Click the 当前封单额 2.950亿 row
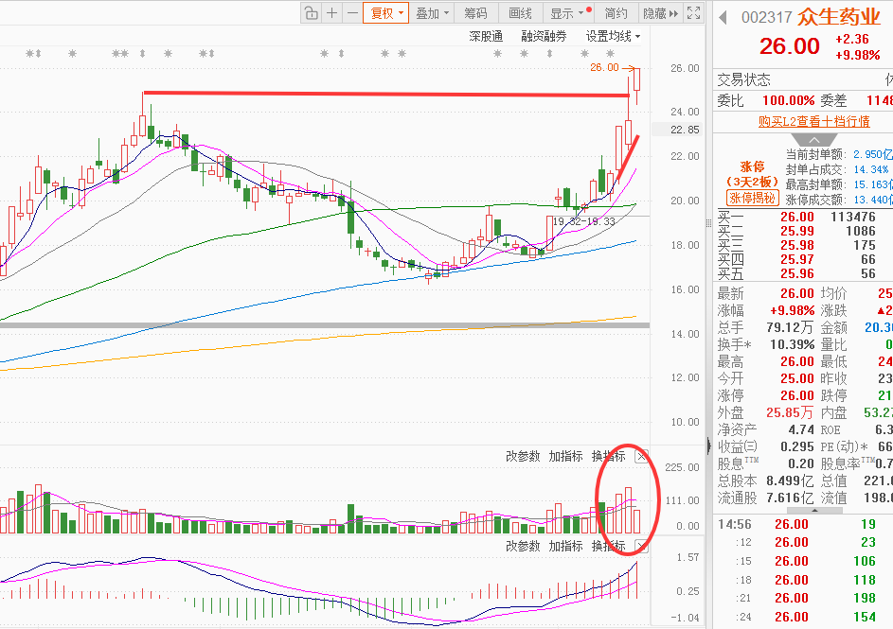 pyautogui.click(x=839, y=154)
